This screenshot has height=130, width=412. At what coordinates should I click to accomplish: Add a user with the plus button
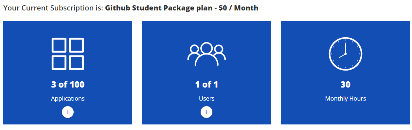(x=206, y=112)
